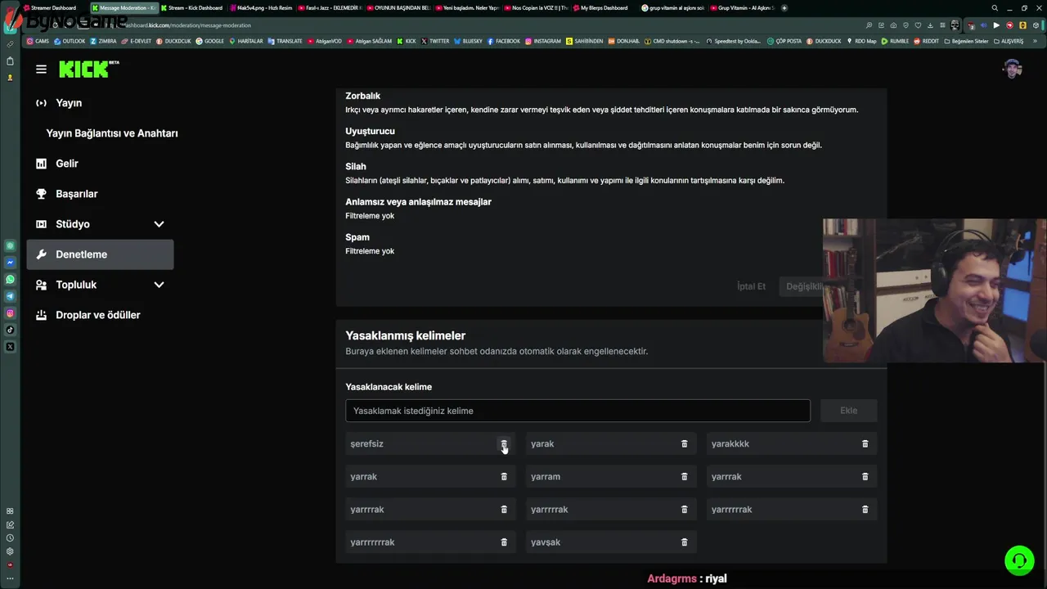
Task: Expand the Topluluk sidebar section
Action: tap(159, 285)
